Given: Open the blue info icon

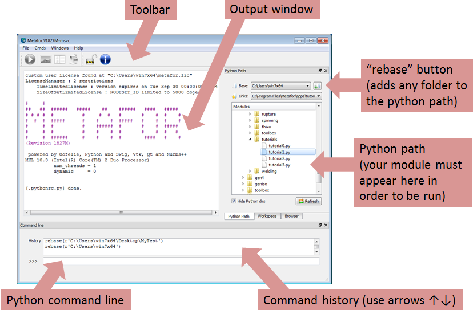Looking at the screenshot, I should point(105,59).
